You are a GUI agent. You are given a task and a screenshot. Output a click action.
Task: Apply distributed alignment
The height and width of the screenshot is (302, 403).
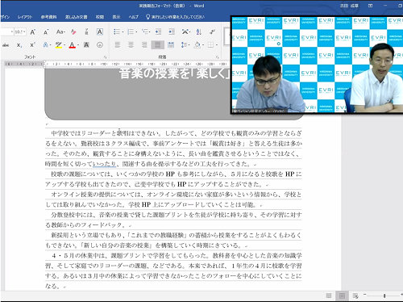pos(171,44)
